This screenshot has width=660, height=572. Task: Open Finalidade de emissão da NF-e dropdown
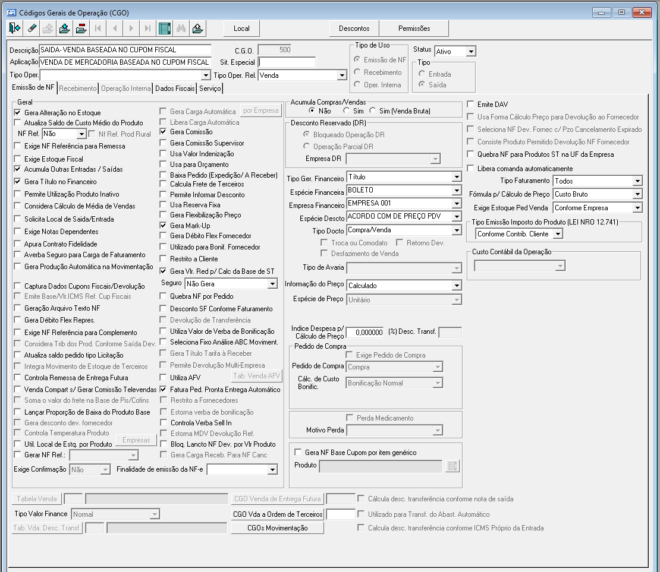coord(273,469)
